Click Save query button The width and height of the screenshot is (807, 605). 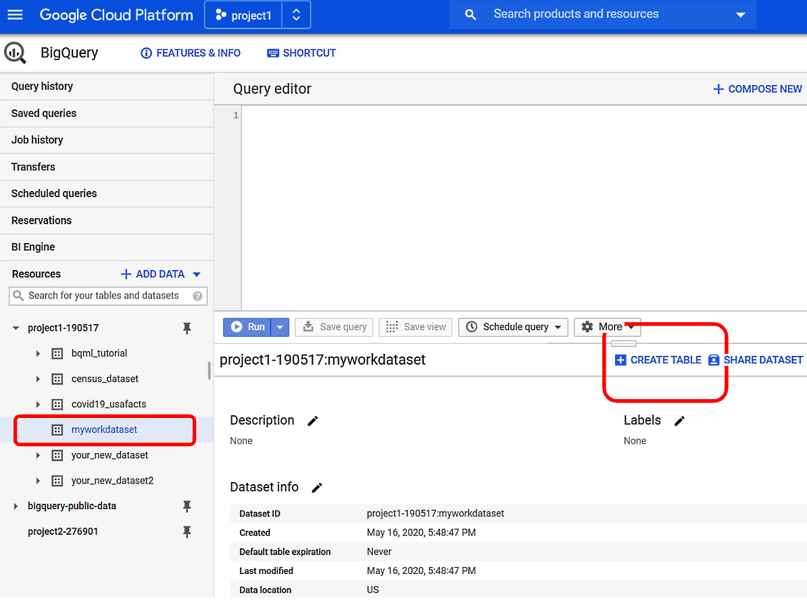point(335,327)
